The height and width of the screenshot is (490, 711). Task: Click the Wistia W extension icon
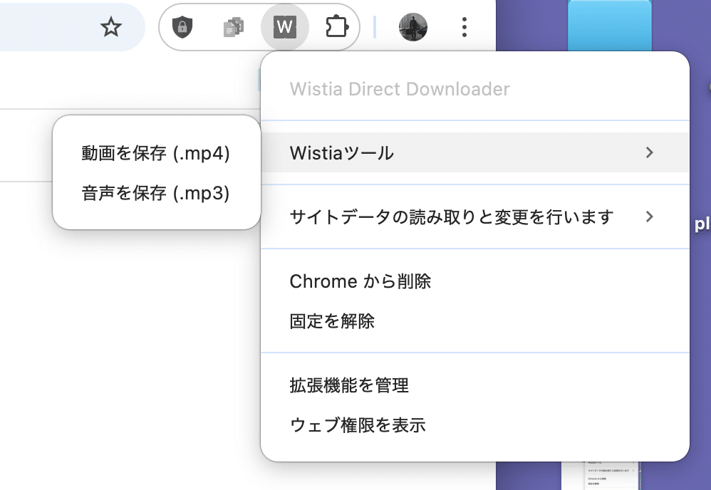(284, 28)
